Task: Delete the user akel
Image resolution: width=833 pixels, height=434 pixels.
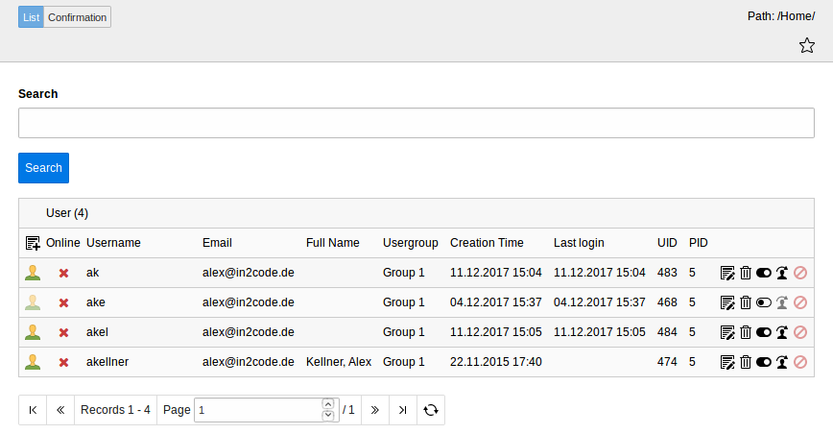Action: point(746,332)
